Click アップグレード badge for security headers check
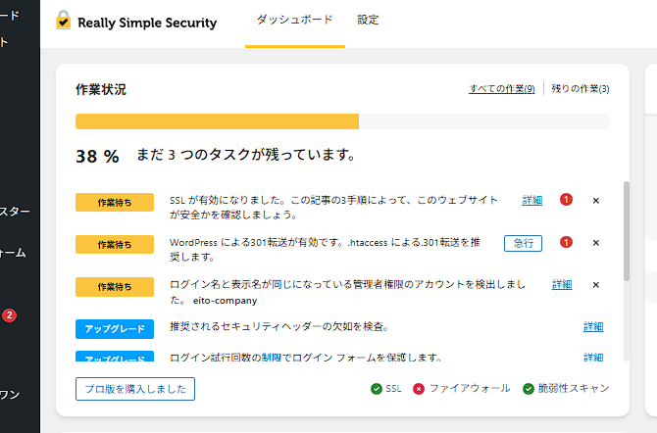Viewport: 657px width, 433px height. [115, 327]
